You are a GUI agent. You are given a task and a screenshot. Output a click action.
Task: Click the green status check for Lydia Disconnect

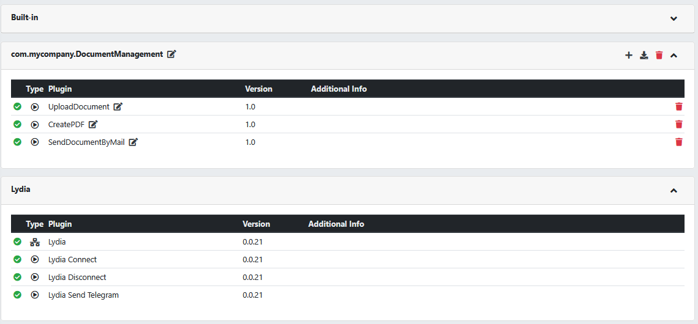(x=17, y=277)
